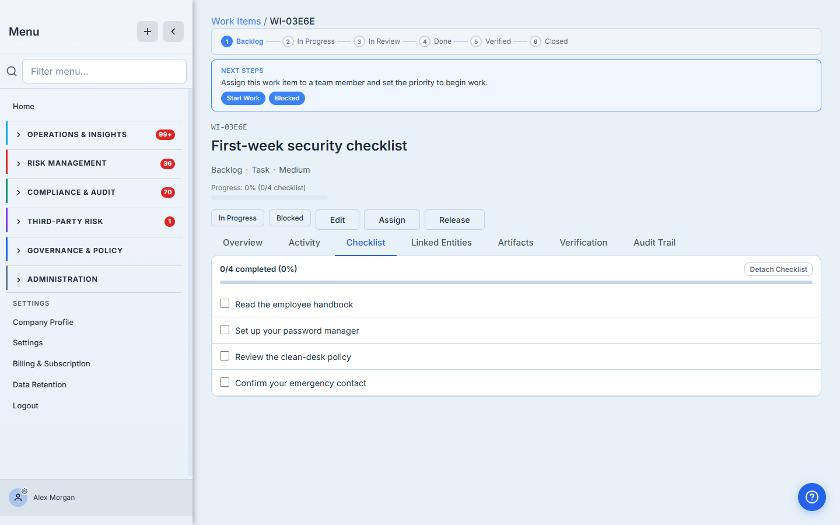840x525 pixels.
Task: Check 'Set up your password manager' item
Action: [225, 330]
